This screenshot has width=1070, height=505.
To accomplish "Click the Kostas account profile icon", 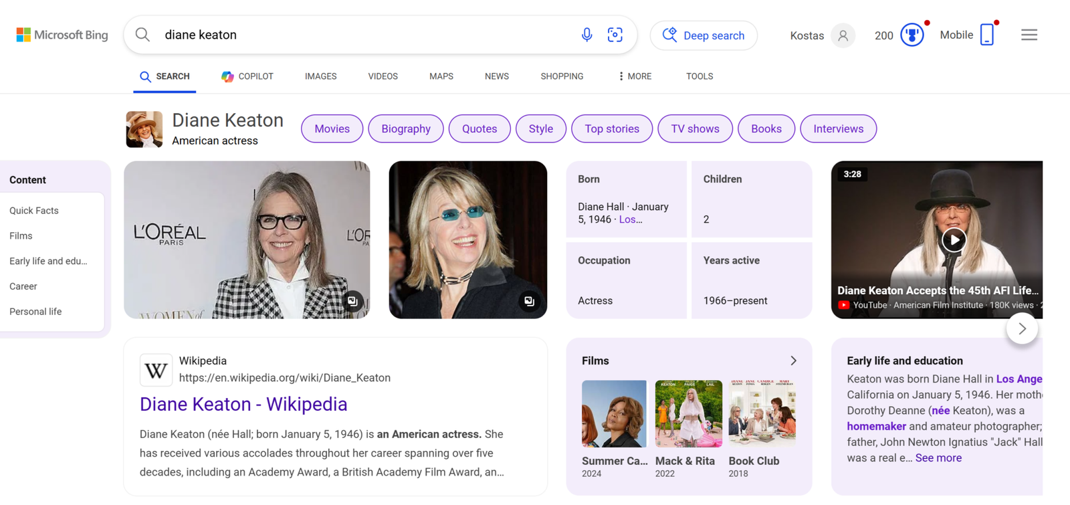I will (x=843, y=35).
